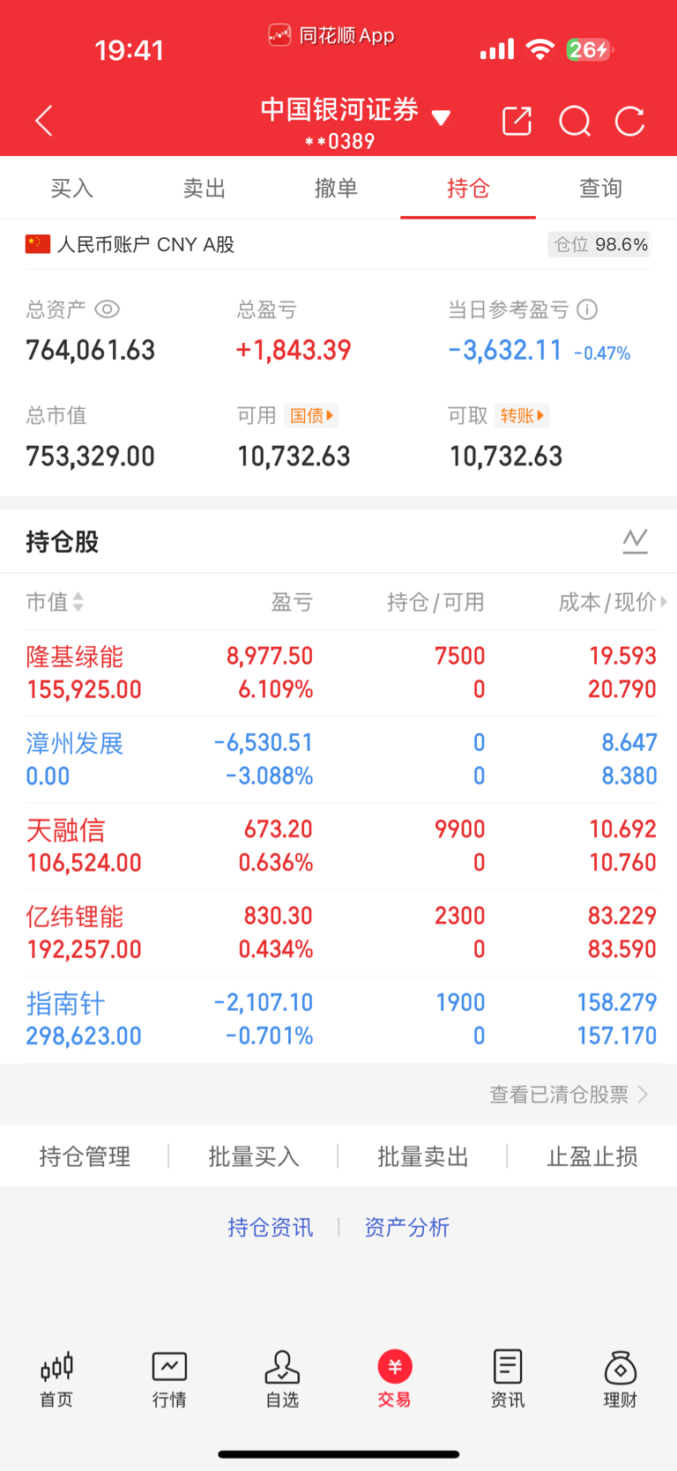This screenshot has height=1471, width=677.
Task: Switch to the 撤单 tab
Action: 336,188
